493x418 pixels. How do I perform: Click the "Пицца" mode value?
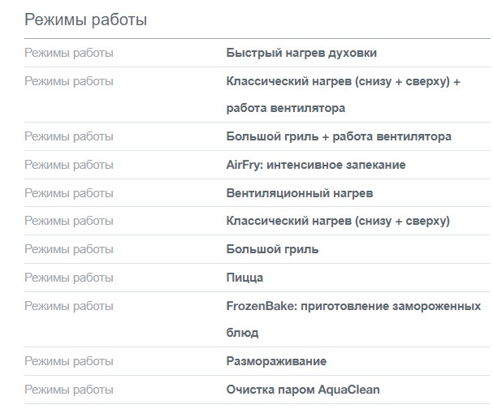tap(244, 278)
